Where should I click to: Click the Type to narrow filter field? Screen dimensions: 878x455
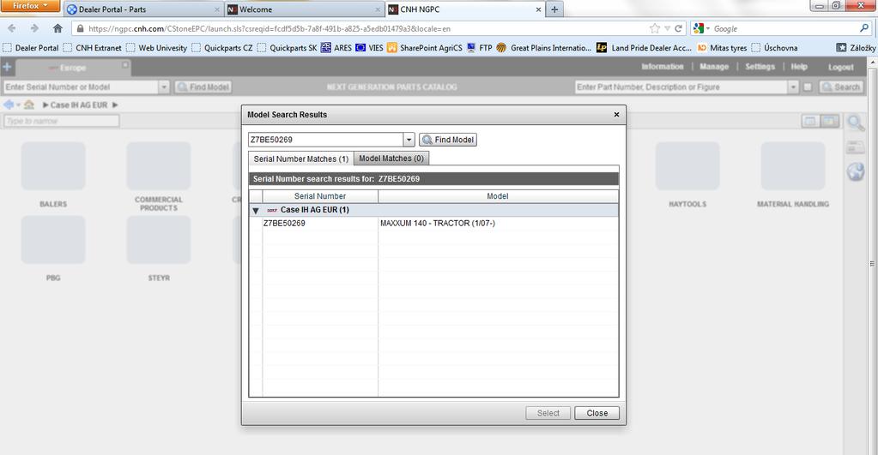pos(62,121)
